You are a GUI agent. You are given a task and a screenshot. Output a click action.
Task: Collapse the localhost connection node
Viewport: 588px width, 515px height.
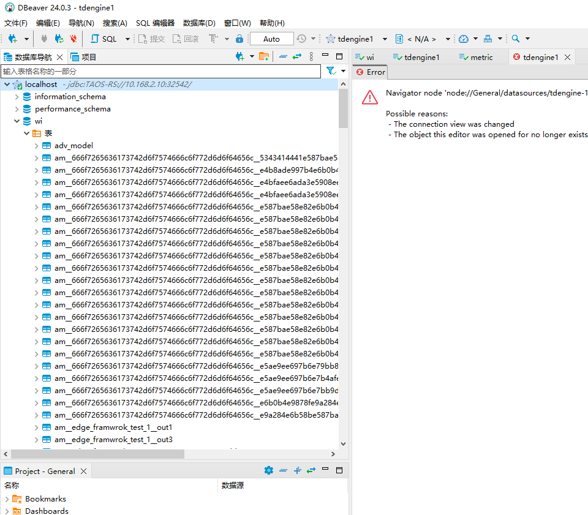[x=7, y=85]
